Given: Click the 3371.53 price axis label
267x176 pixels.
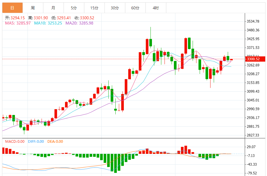Looking at the screenshot, I should point(253,48).
